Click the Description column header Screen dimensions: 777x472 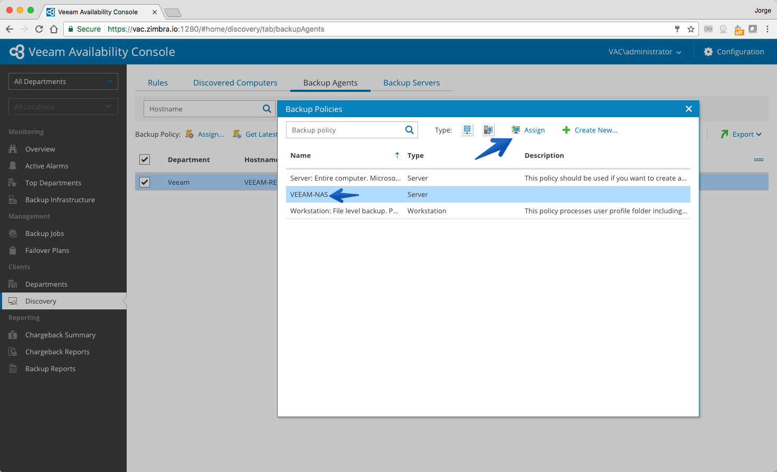coord(544,155)
